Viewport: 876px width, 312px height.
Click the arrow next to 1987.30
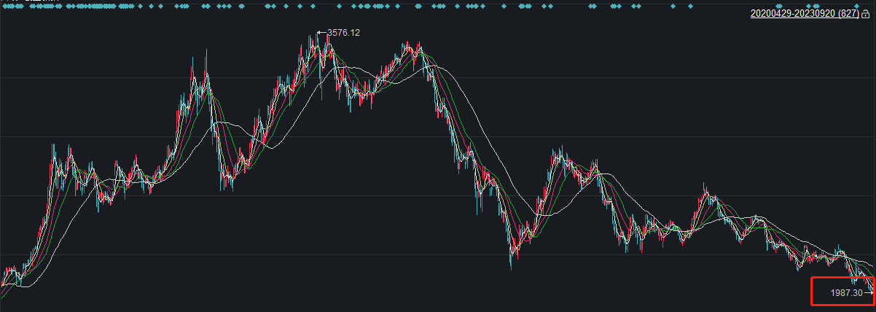[867, 292]
